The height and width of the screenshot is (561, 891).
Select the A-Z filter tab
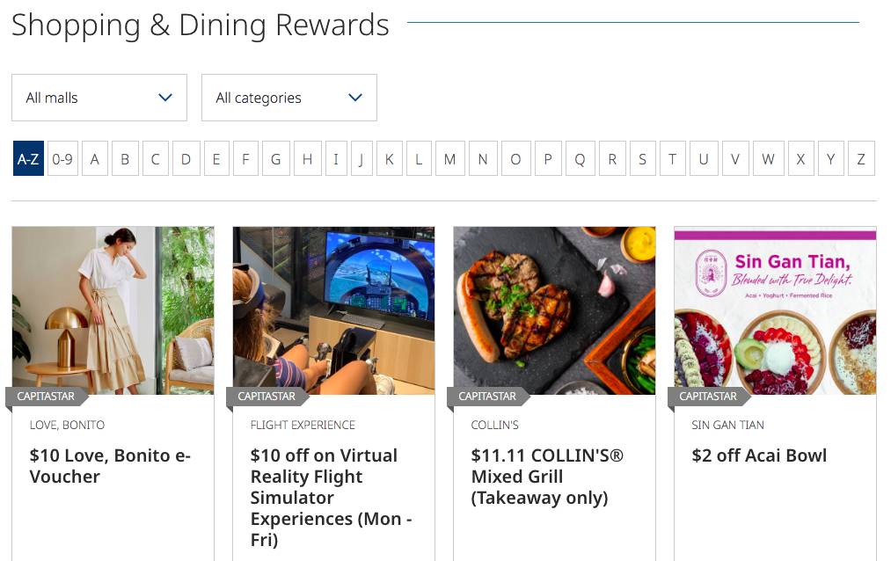(x=28, y=159)
